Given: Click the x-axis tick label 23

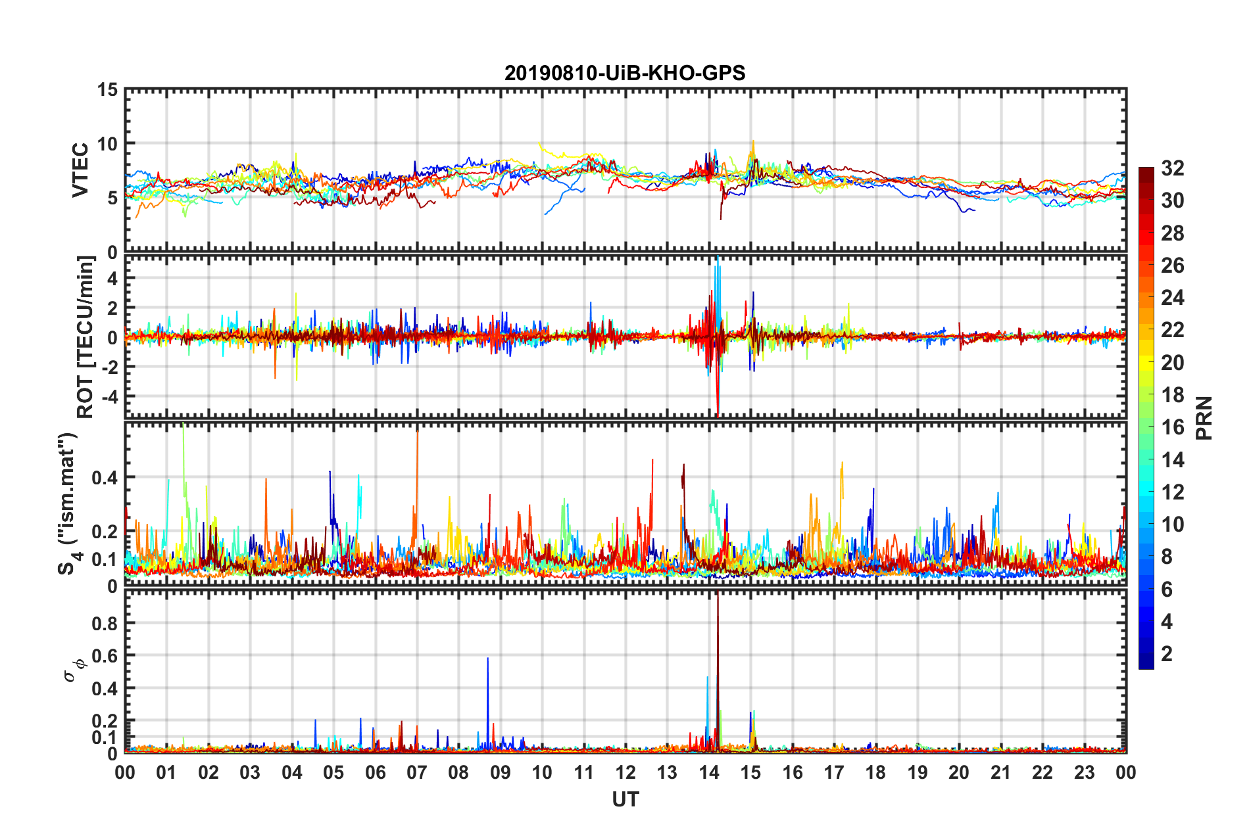Looking at the screenshot, I should (1084, 772).
